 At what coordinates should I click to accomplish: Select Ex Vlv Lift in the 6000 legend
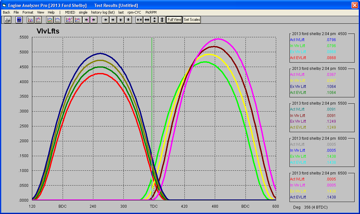coord(298,156)
